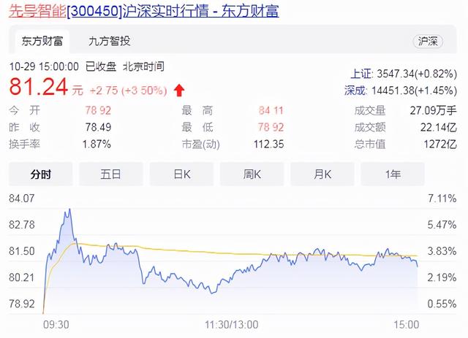Click the chart axis label 84.07
468x338 pixels.
pos(22,199)
